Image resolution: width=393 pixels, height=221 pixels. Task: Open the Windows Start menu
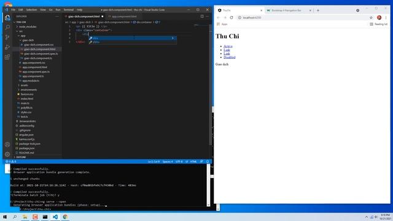coord(5,217)
